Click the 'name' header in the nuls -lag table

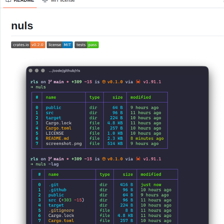pyautogui.click(x=53, y=174)
